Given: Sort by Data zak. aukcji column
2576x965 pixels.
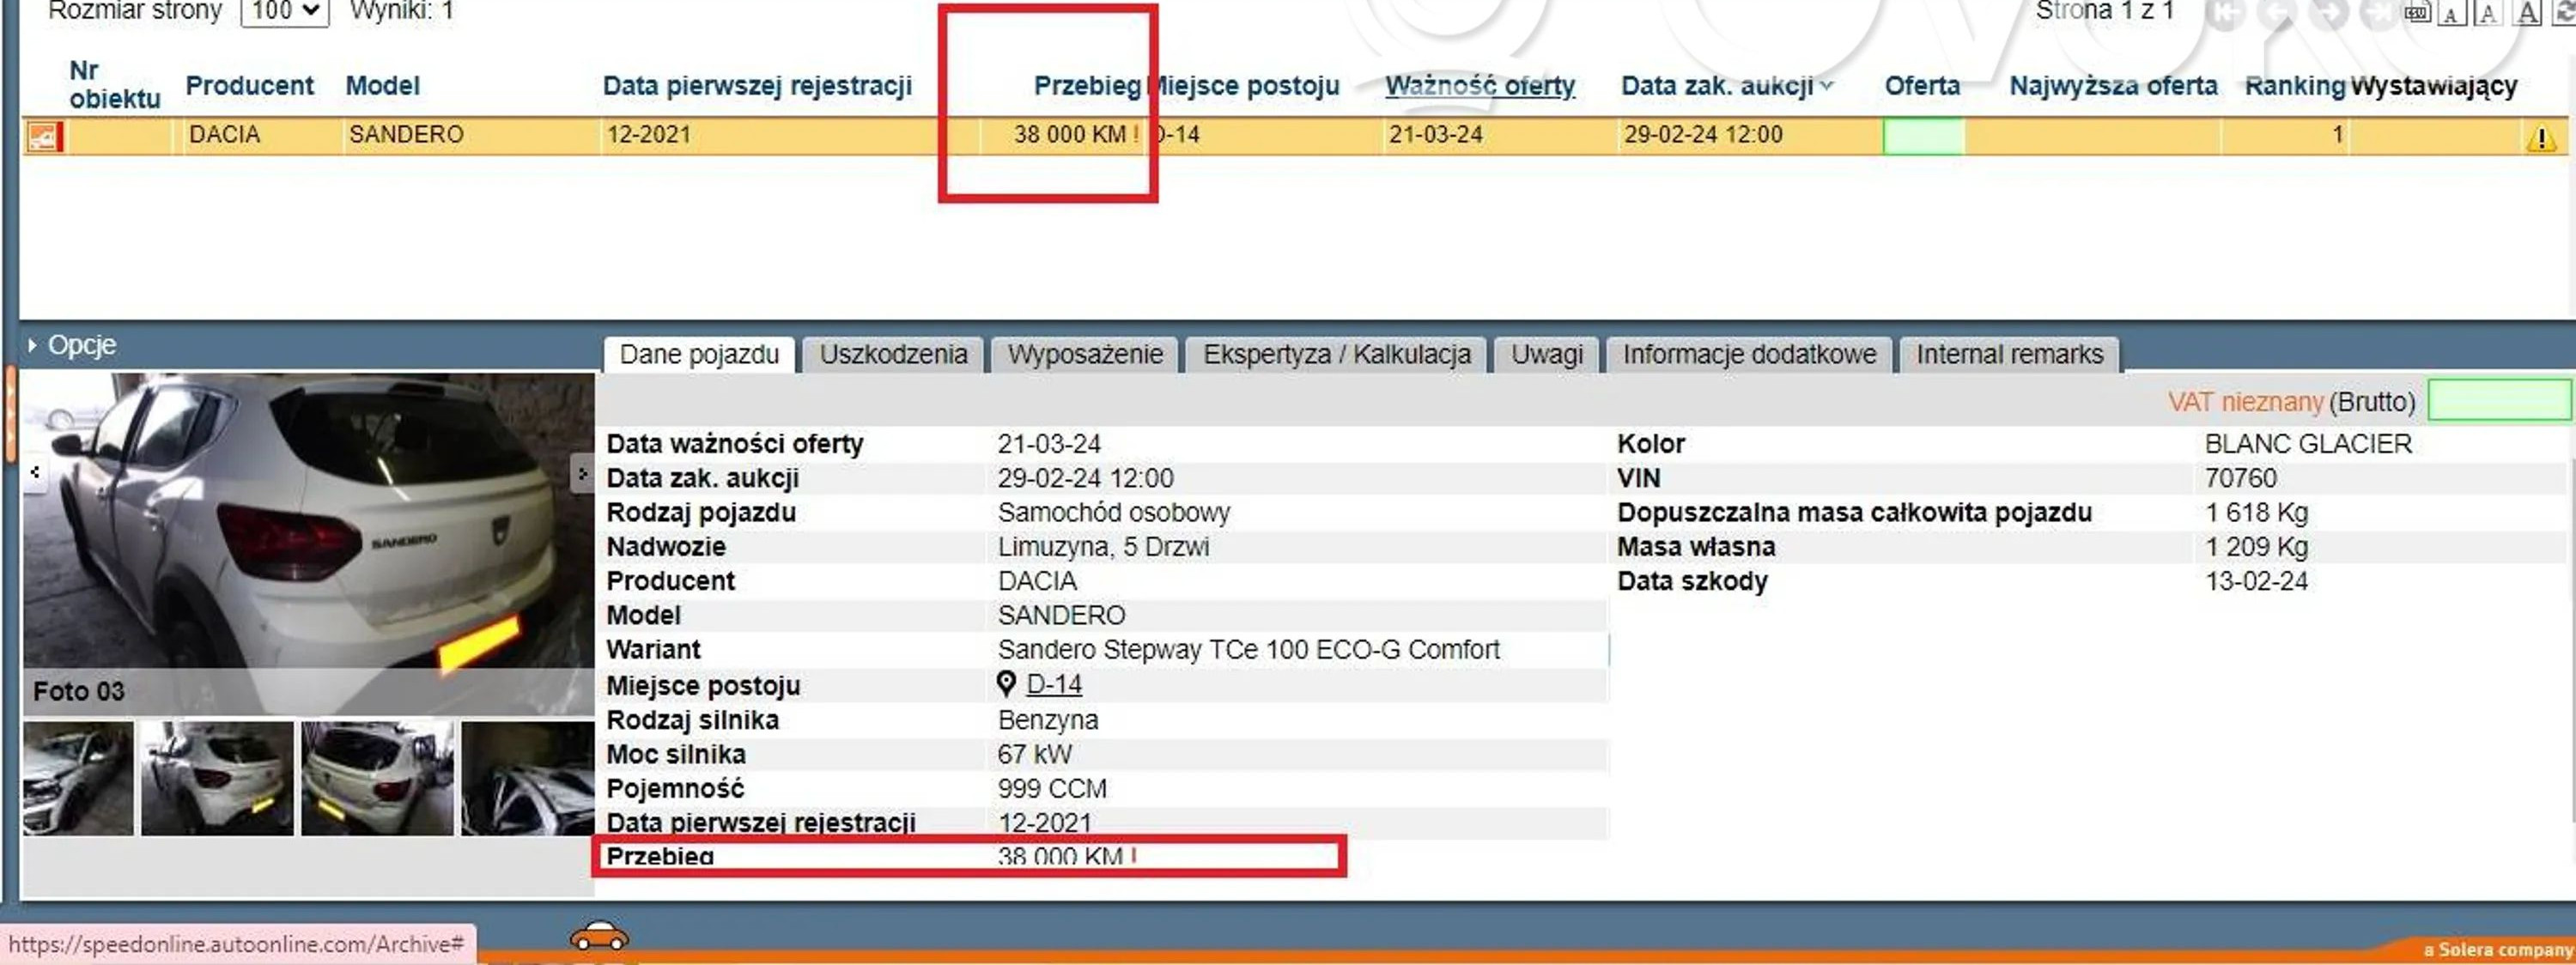Looking at the screenshot, I should 1716,86.
